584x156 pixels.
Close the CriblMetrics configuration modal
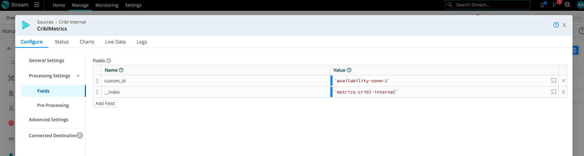(564, 25)
